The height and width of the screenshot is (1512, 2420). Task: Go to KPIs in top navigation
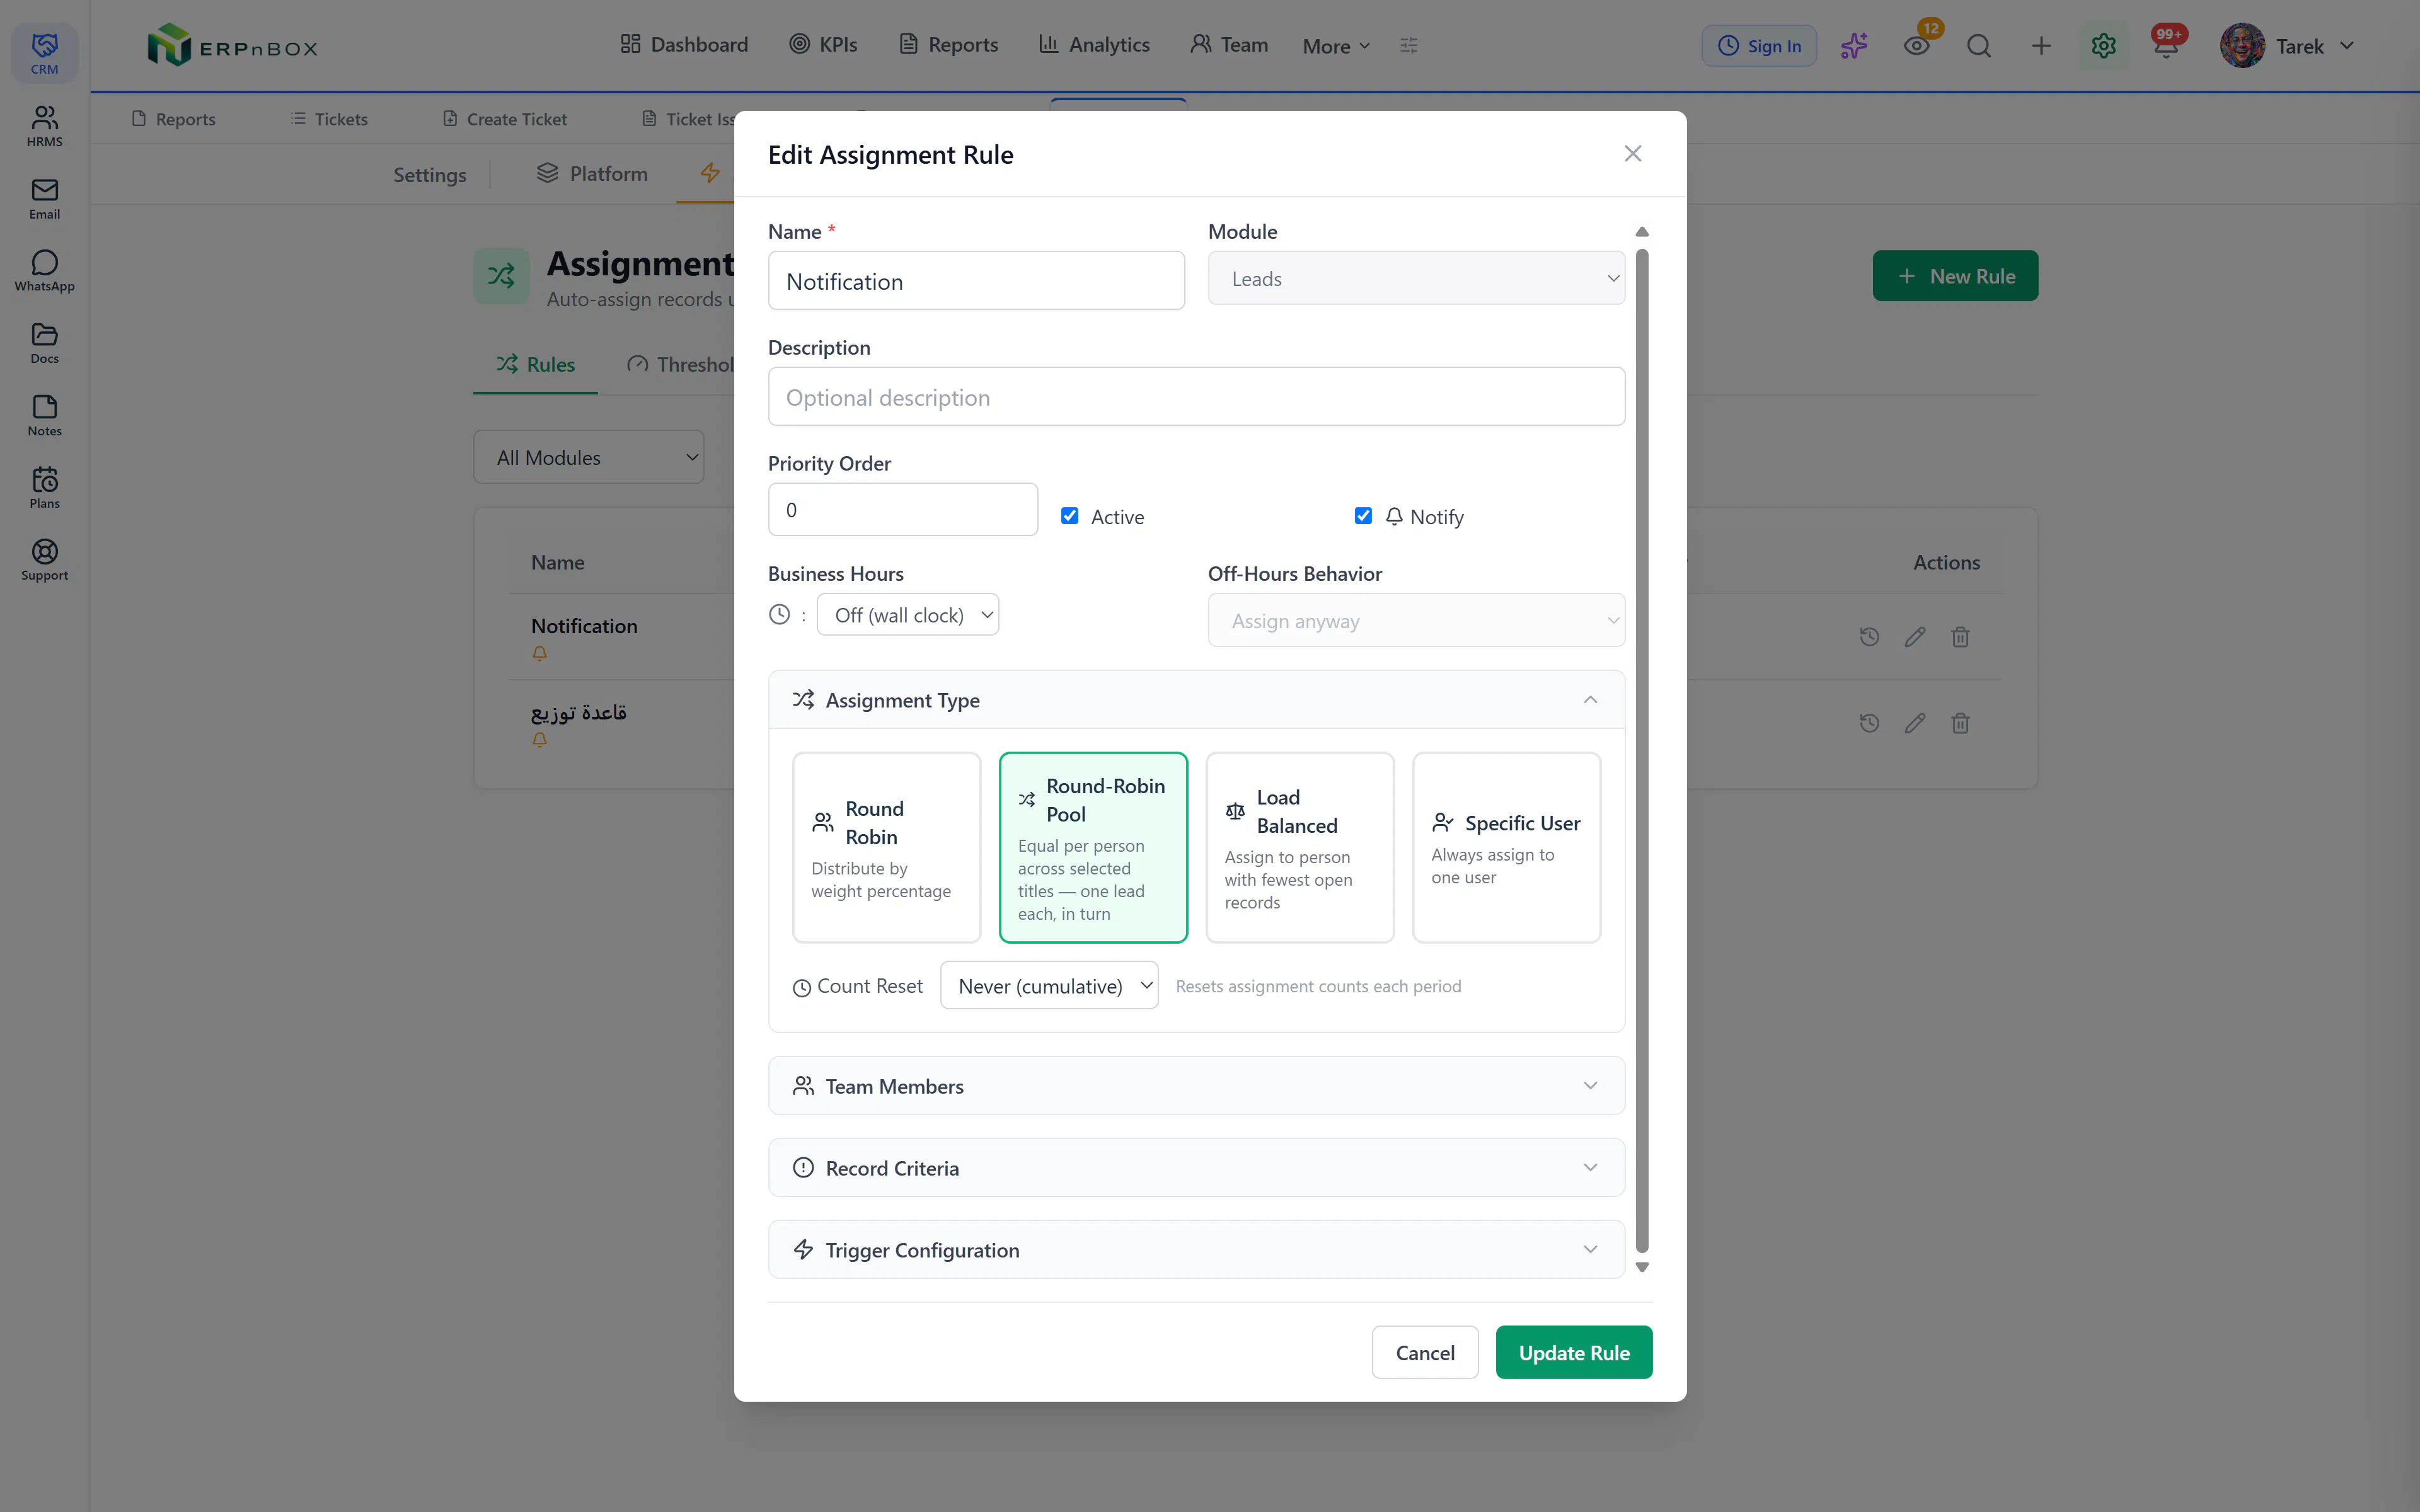click(x=823, y=45)
